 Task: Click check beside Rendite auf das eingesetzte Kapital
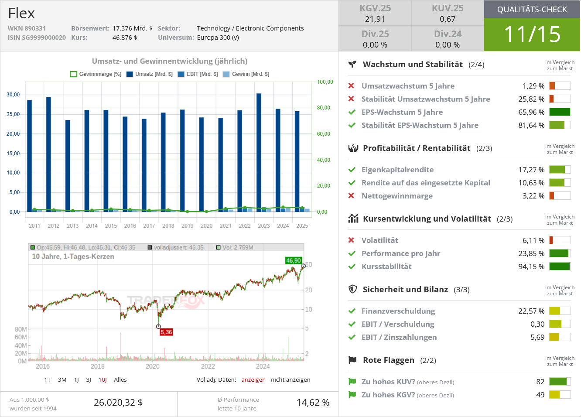point(352,183)
